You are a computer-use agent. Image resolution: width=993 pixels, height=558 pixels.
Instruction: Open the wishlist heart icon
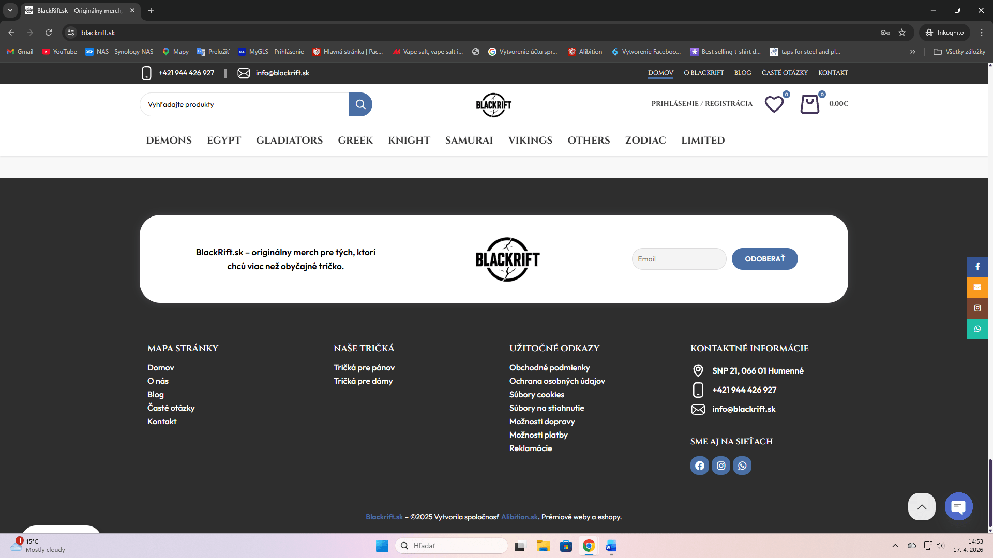(x=774, y=104)
